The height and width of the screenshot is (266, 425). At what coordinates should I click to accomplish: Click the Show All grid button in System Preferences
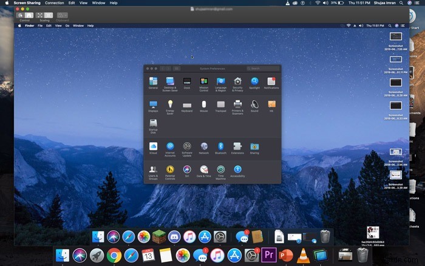pos(177,69)
